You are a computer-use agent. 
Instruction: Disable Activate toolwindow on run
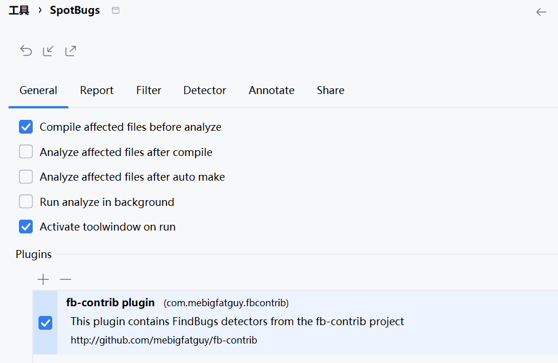point(26,227)
